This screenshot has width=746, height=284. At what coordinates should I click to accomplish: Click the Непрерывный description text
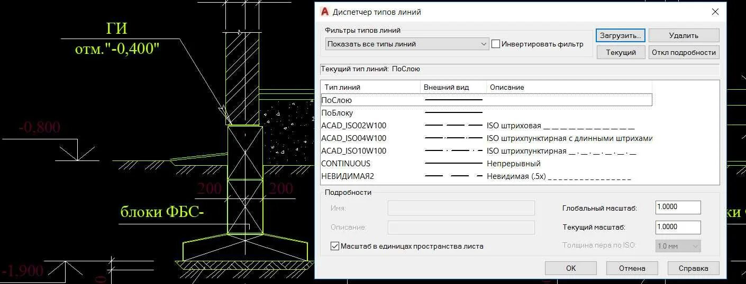pyautogui.click(x=513, y=164)
